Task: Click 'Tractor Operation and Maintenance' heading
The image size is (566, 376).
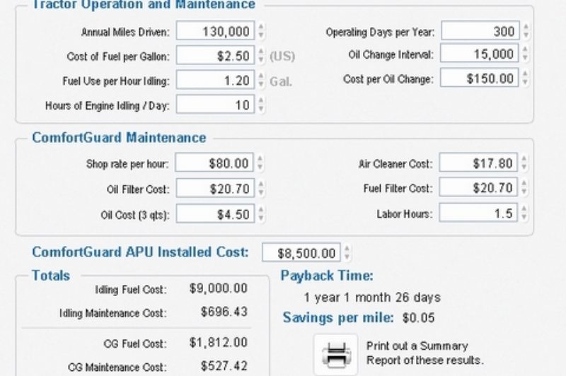Action: tap(144, 5)
